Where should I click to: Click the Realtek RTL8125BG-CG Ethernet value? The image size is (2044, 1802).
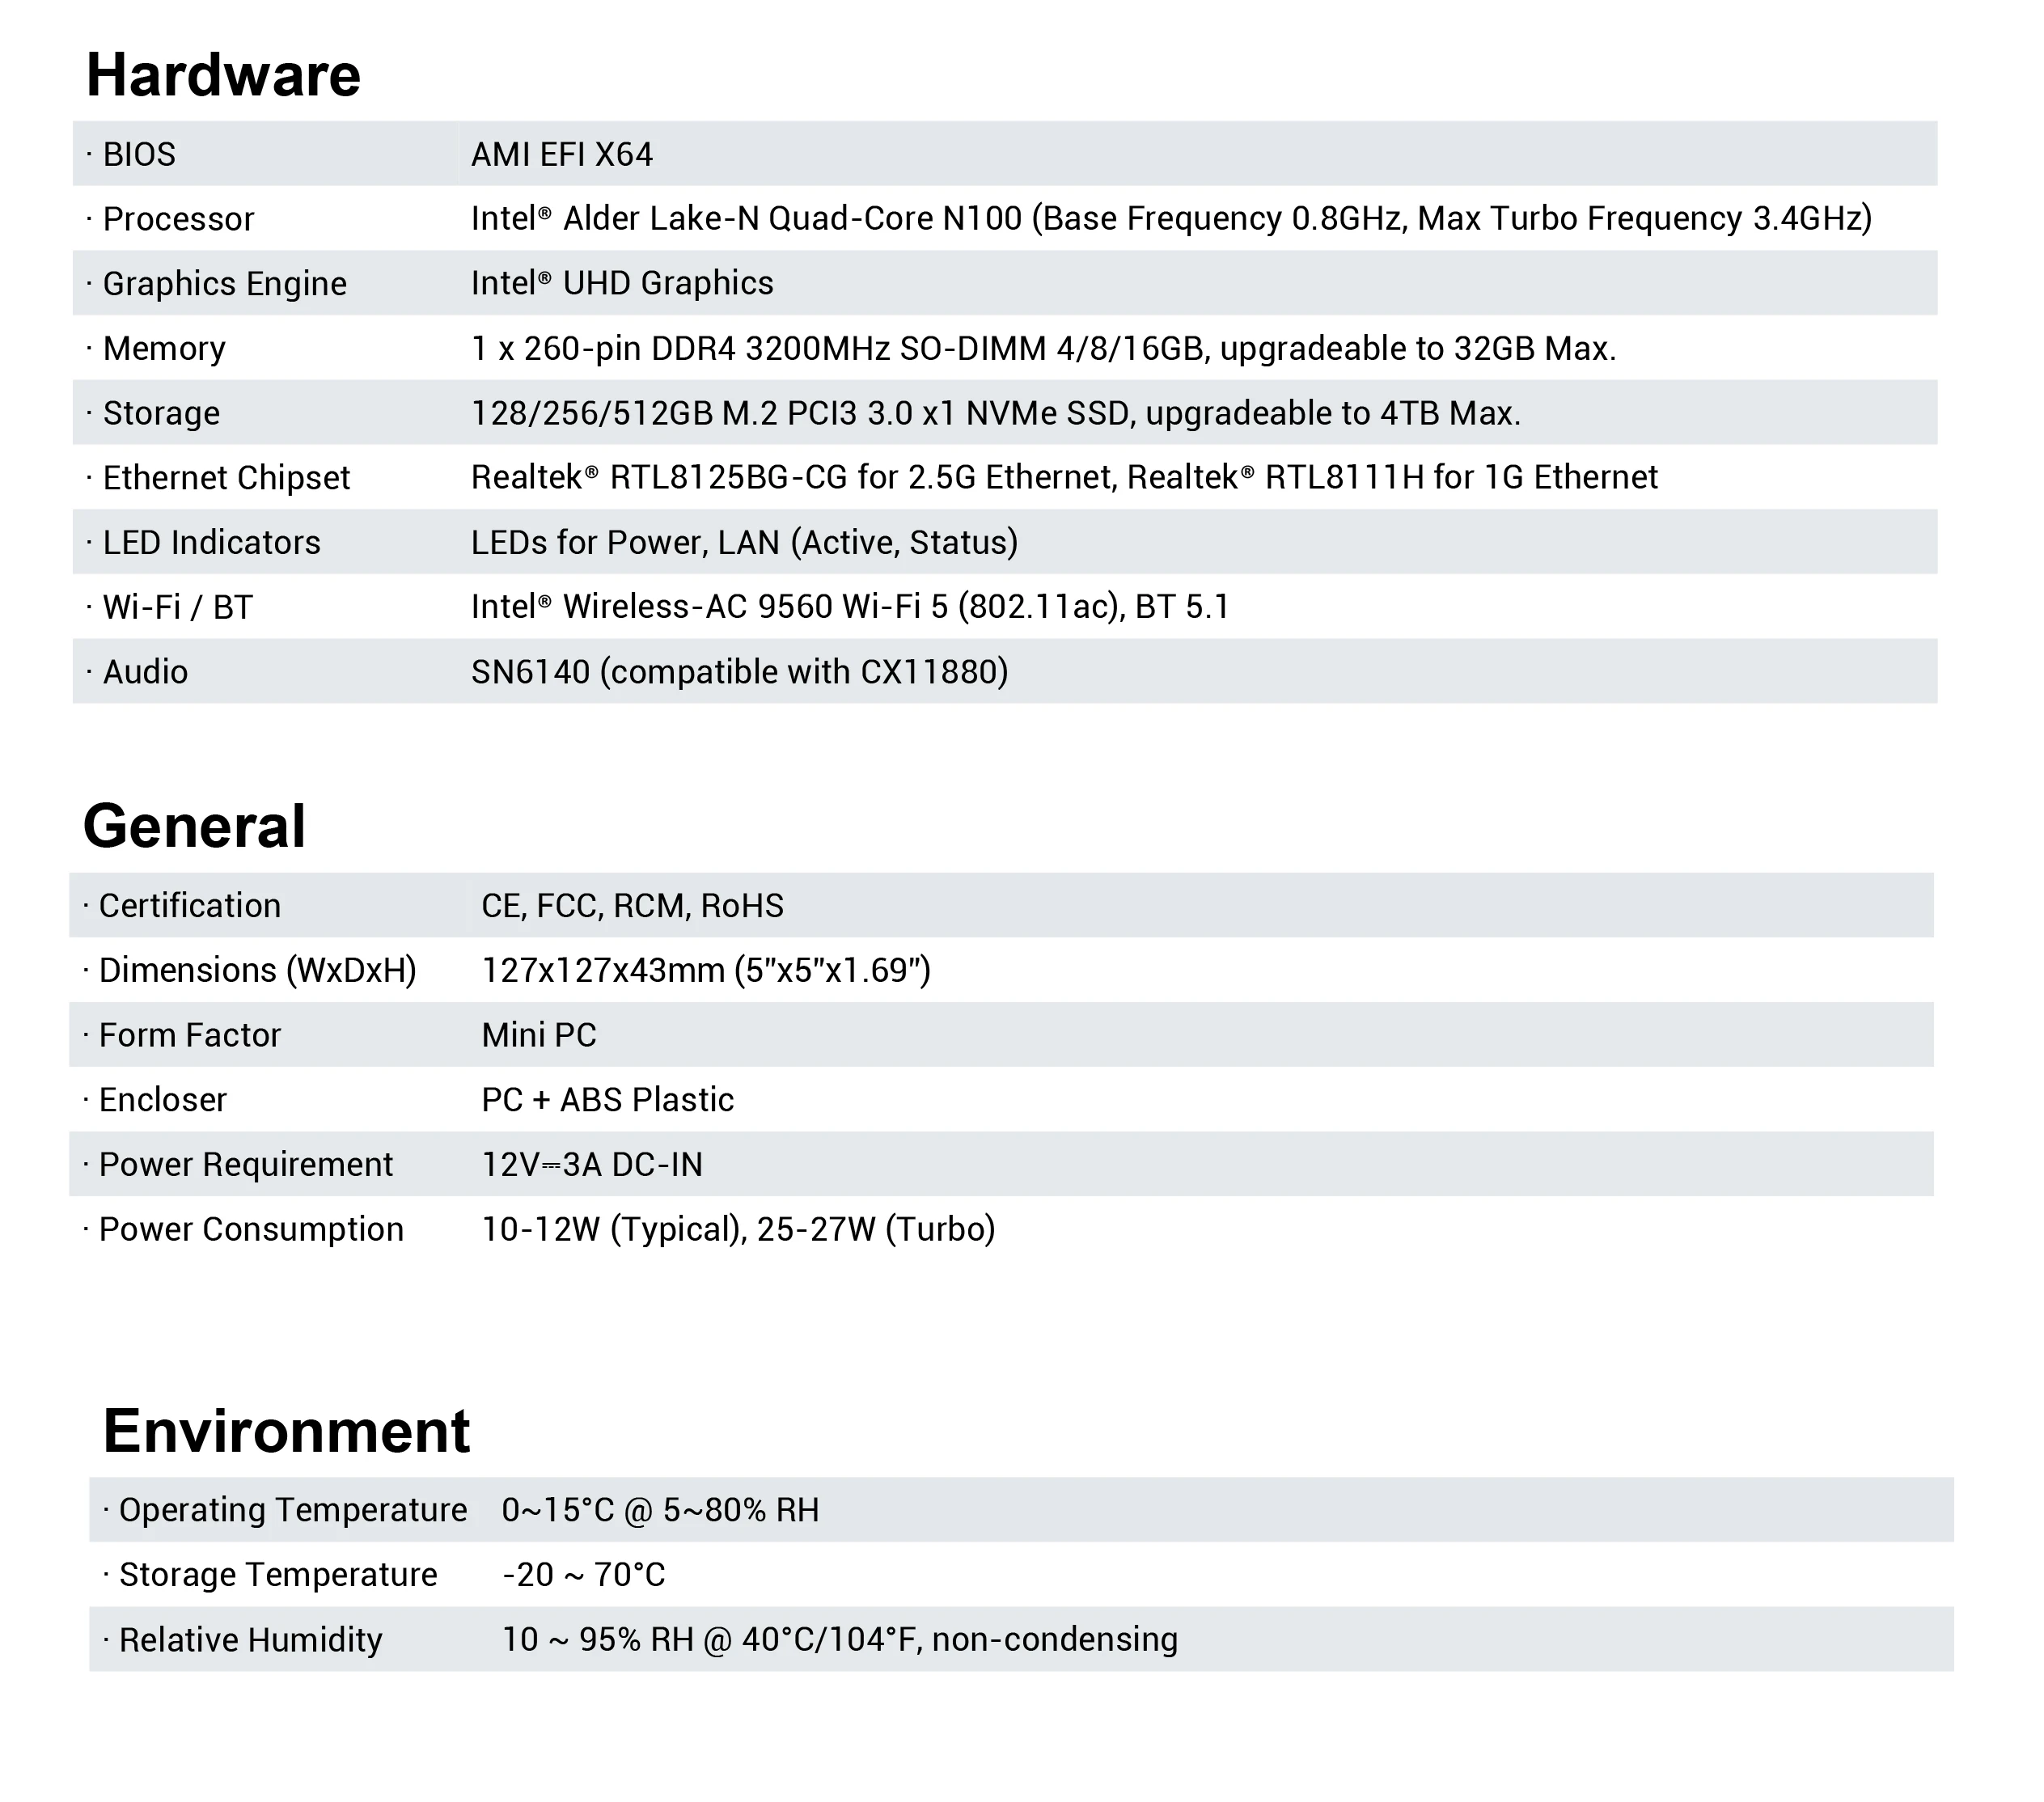[x=1064, y=477]
